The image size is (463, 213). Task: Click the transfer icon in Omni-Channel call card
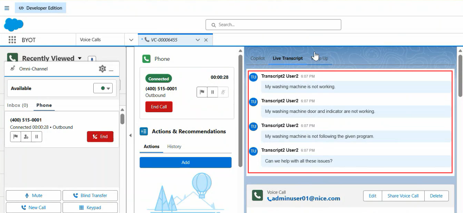click(26, 137)
